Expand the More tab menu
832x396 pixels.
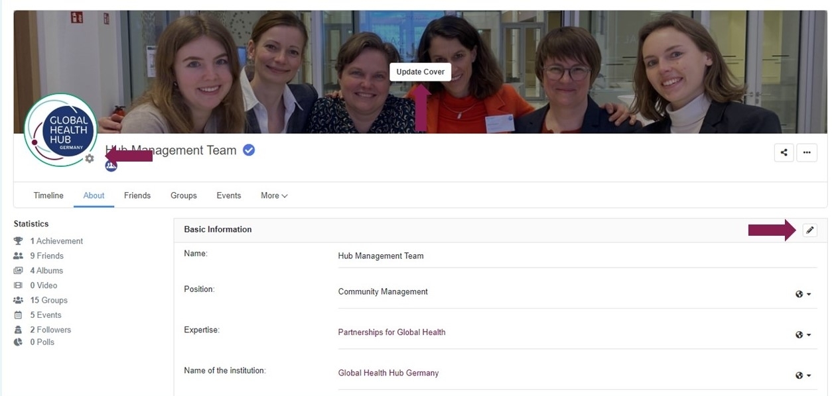pos(274,195)
